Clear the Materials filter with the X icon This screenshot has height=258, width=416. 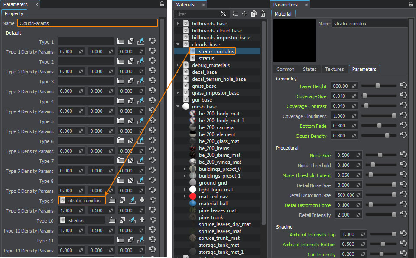click(x=223, y=14)
